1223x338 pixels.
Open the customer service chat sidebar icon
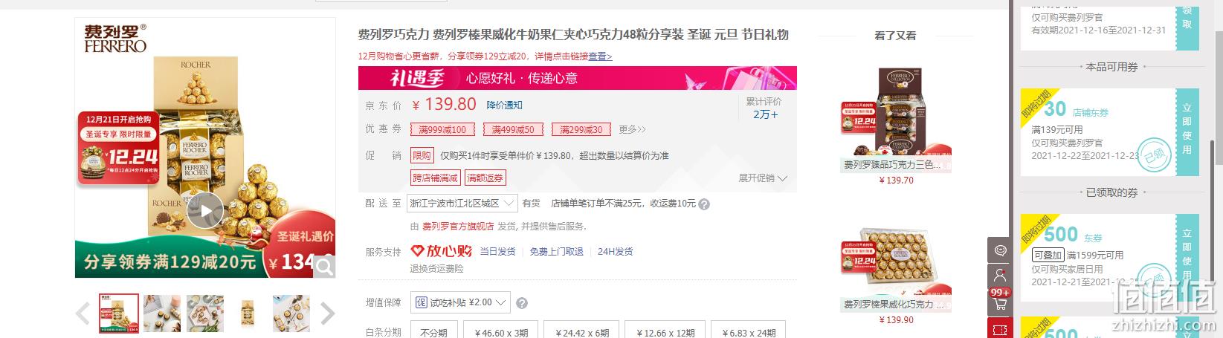[x=1000, y=250]
